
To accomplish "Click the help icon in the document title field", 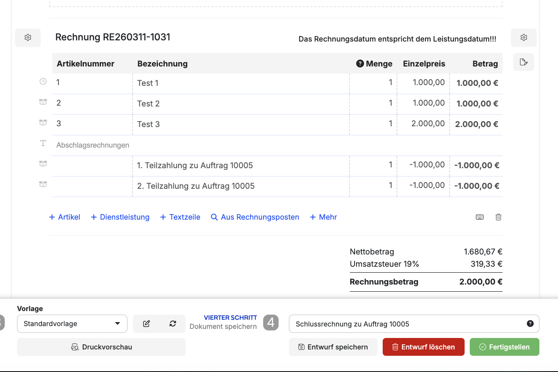I will [x=530, y=324].
